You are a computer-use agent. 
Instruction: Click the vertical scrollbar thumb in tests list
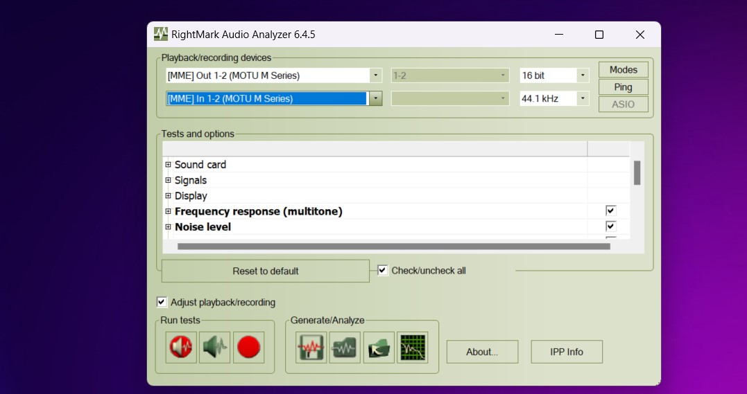tap(637, 172)
